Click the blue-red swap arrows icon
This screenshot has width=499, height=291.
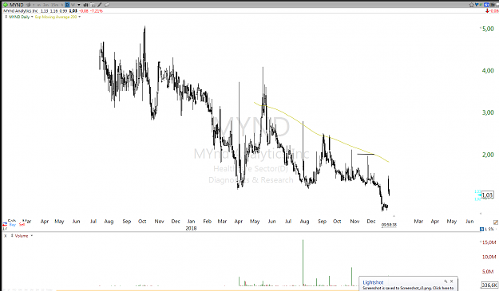coord(5,224)
